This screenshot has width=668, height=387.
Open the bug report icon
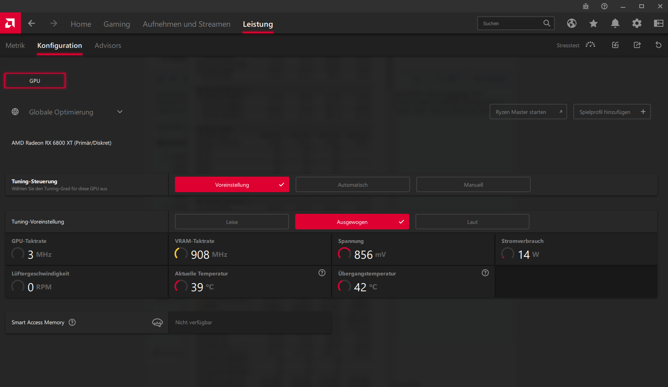(x=586, y=6)
